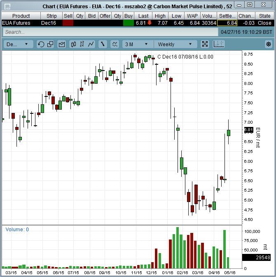This screenshot has width=276, height=277.
Task: Open the studies indicator icon
Action: [x=115, y=44]
